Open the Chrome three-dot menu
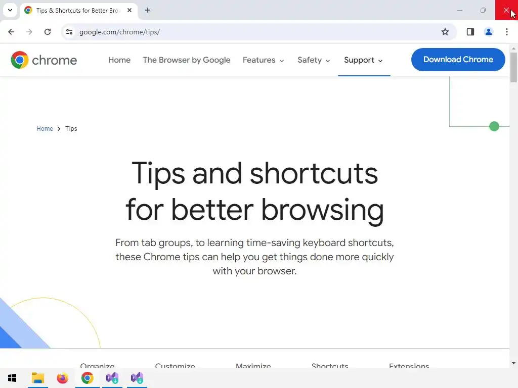This screenshot has width=518, height=388. [507, 32]
